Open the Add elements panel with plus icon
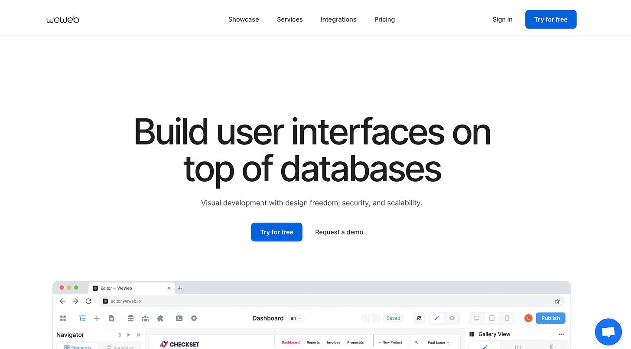Screen dimensions: 631x349 97,318
